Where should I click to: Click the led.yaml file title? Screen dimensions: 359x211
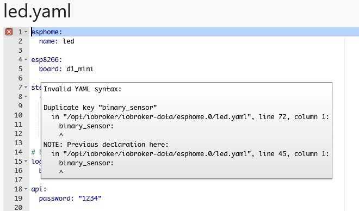click(x=38, y=11)
